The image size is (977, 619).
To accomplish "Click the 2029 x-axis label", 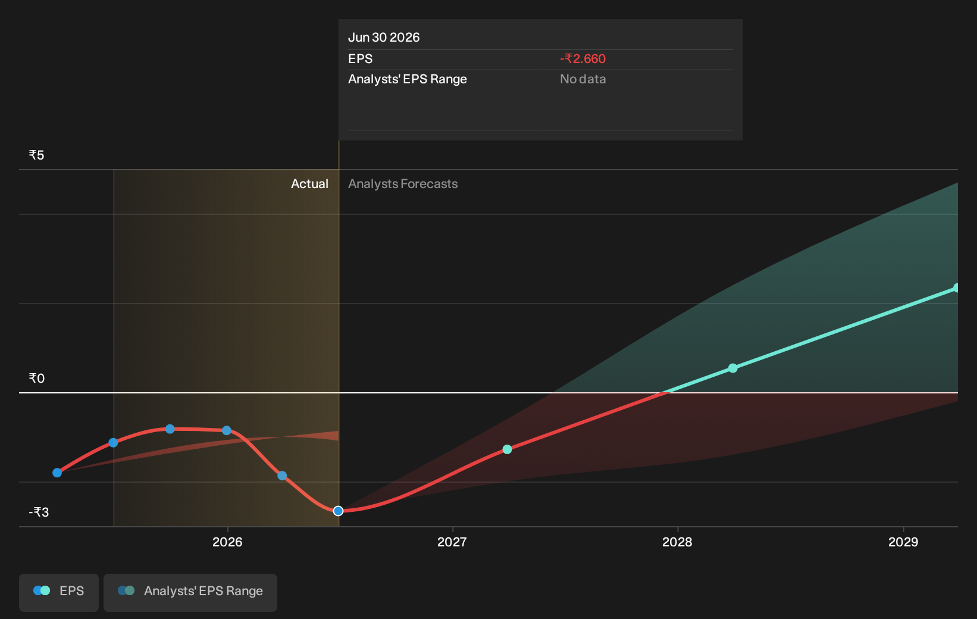I will point(903,542).
